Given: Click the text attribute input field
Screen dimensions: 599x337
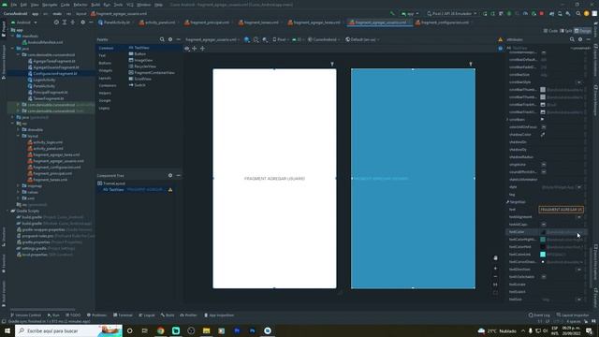Looking at the screenshot, I should pyautogui.click(x=562, y=210).
